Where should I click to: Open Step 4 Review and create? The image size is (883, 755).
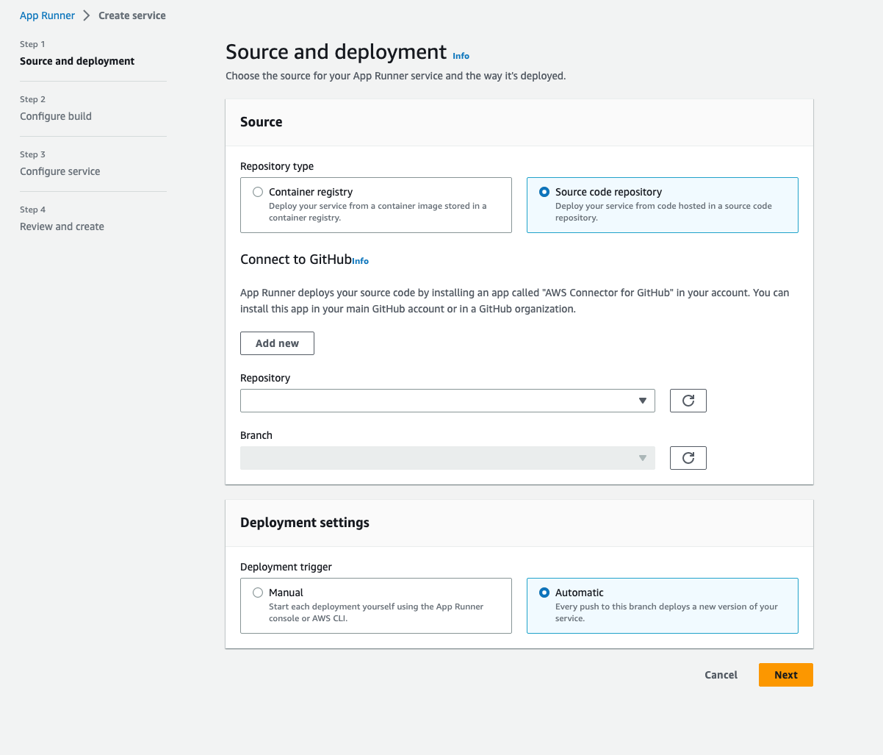pyautogui.click(x=62, y=226)
